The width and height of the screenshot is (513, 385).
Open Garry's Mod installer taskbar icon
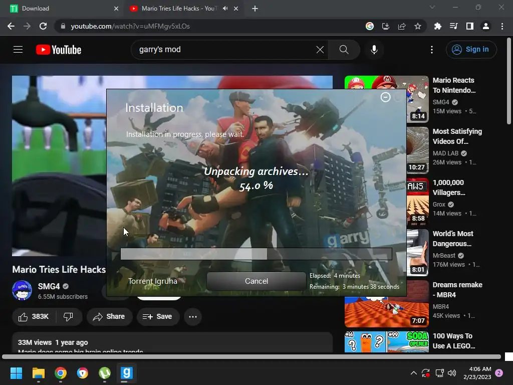pyautogui.click(x=127, y=373)
